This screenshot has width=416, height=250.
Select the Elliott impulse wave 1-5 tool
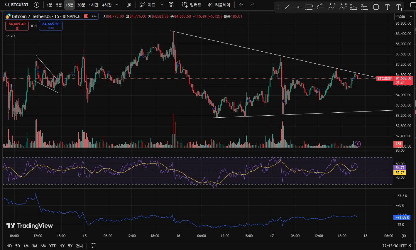click(x=332, y=7)
